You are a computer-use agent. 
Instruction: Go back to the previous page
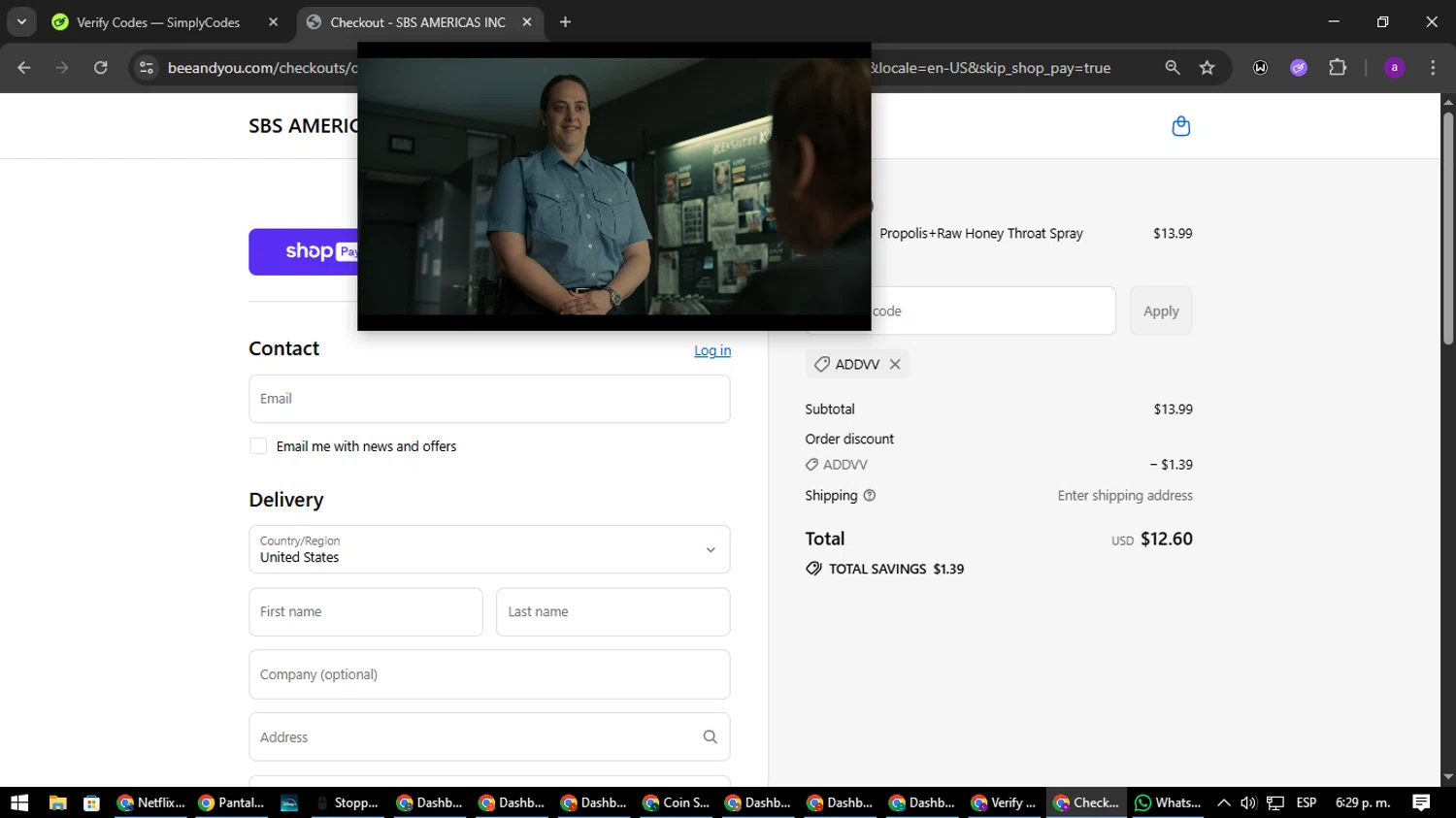point(24,68)
